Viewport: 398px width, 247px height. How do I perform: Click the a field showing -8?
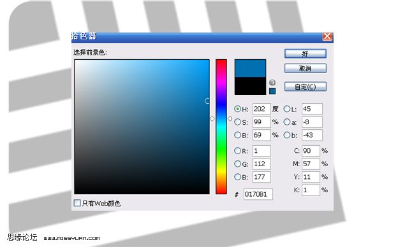click(x=312, y=122)
